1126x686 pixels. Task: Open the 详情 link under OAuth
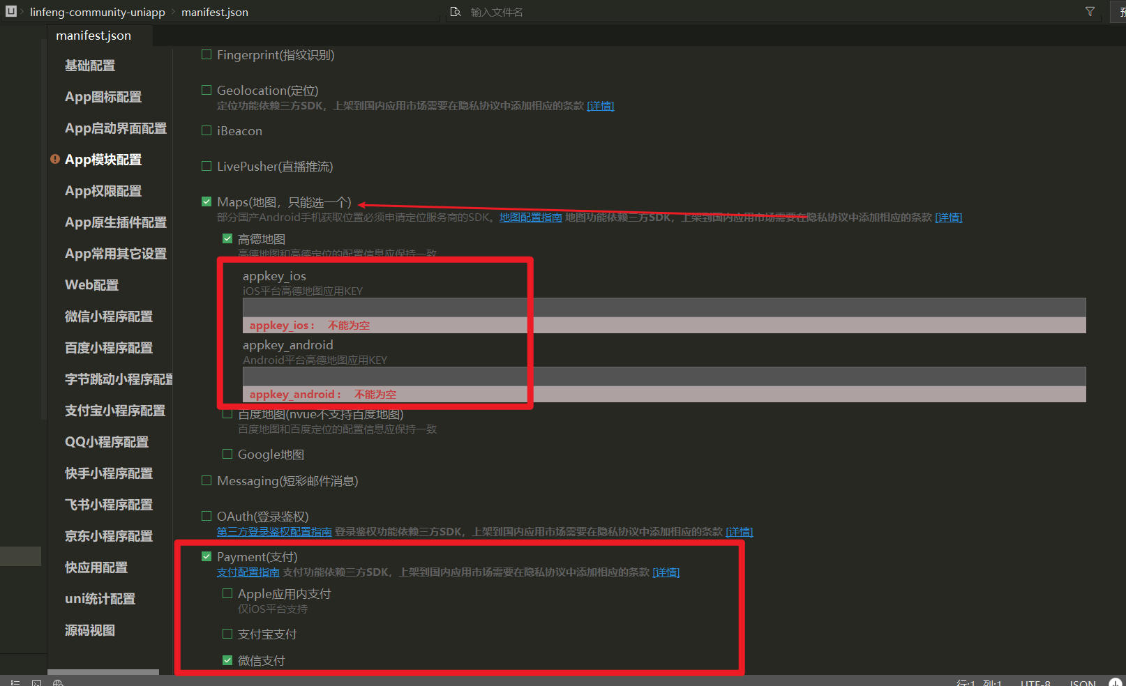pyautogui.click(x=740, y=532)
